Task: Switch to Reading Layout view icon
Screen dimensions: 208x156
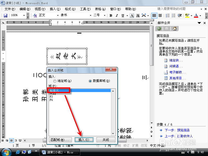Action: [20, 140]
